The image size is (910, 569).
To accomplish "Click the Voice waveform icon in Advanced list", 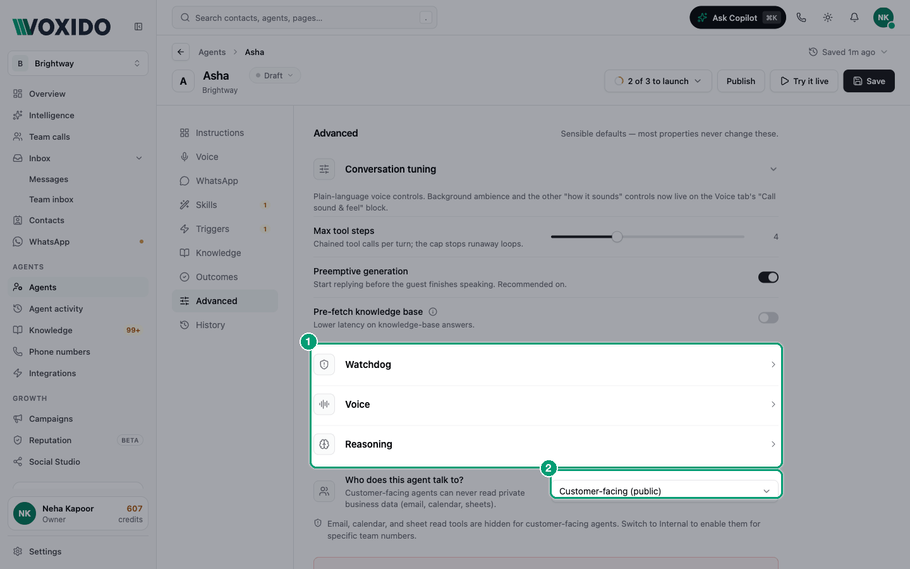I will pyautogui.click(x=324, y=405).
